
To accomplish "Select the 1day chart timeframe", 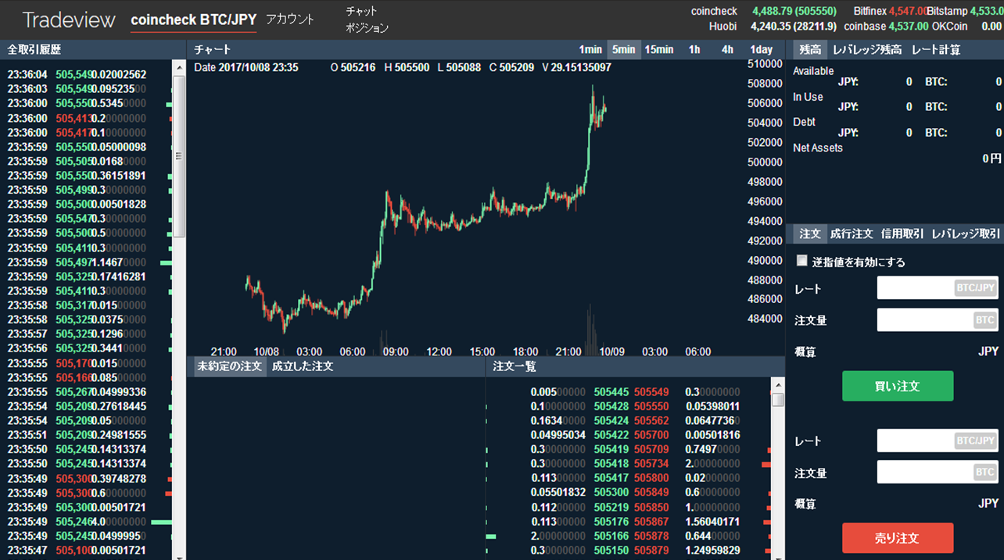I will (x=762, y=49).
